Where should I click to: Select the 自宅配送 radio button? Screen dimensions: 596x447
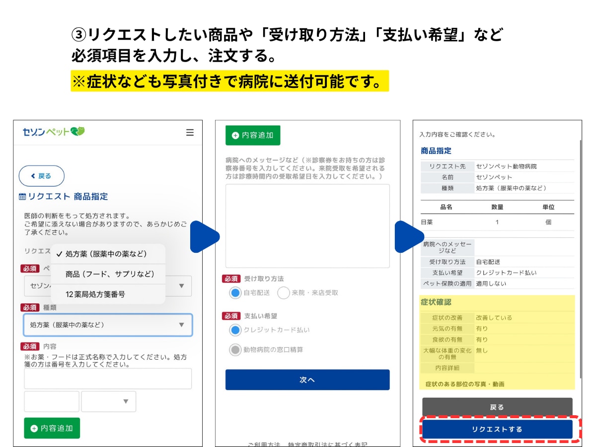(x=235, y=293)
